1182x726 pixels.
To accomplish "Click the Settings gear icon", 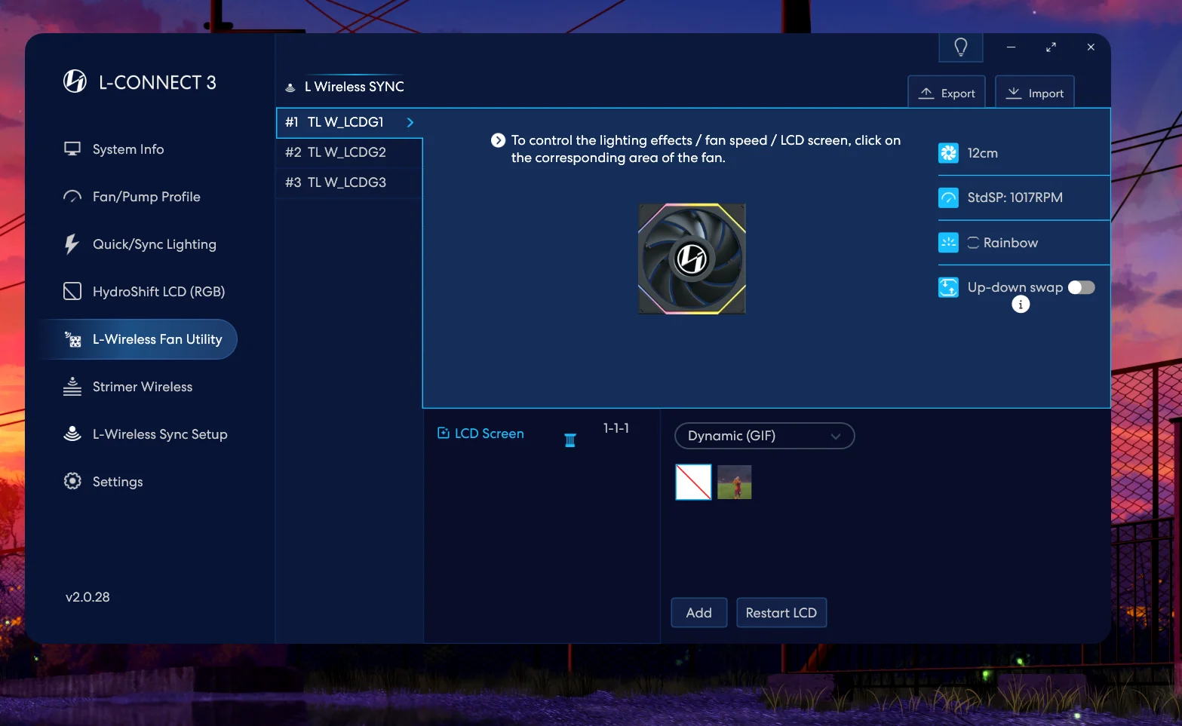I will (x=72, y=481).
